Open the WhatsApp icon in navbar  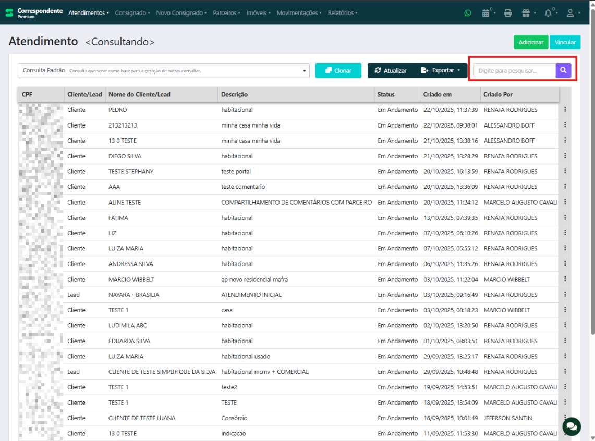468,13
